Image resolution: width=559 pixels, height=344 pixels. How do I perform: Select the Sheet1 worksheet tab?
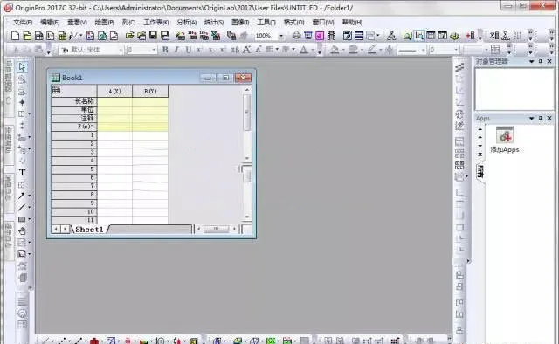[x=89, y=230]
